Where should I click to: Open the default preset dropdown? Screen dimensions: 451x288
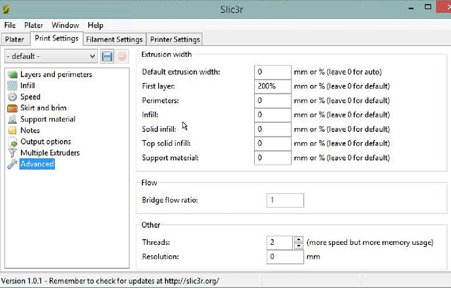coord(51,56)
